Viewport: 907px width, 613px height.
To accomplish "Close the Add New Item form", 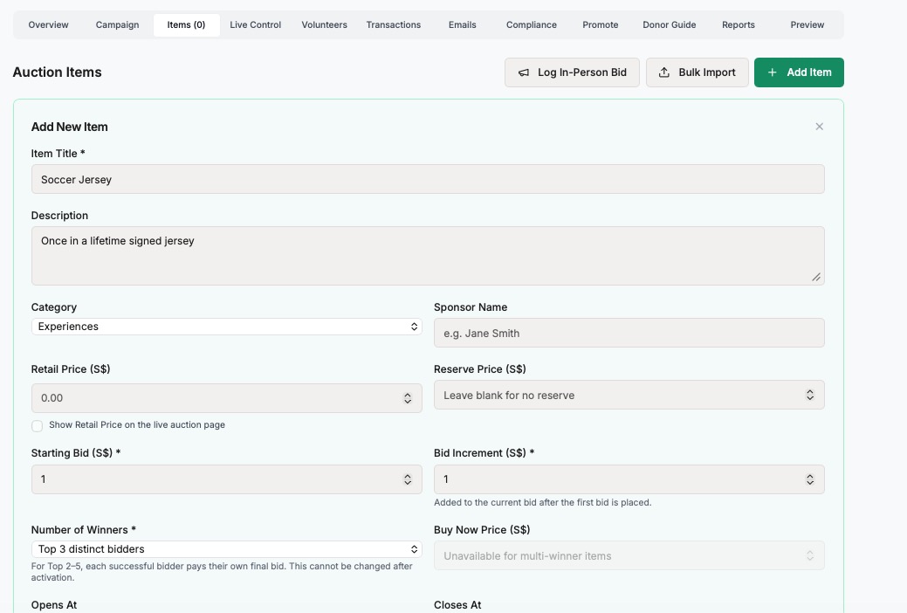I will [x=819, y=127].
